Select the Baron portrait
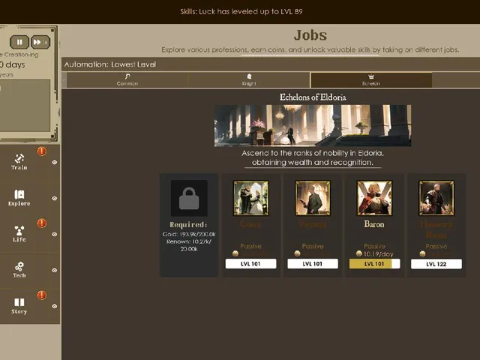480x360 pixels. pos(374,198)
